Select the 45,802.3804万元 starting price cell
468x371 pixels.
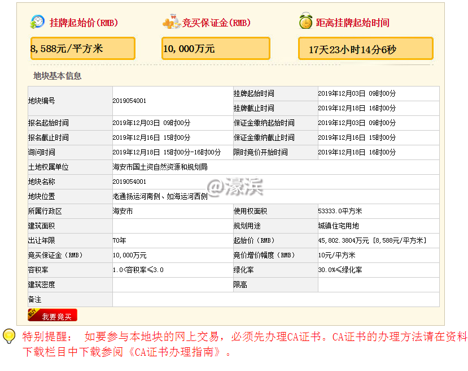coord(371,240)
